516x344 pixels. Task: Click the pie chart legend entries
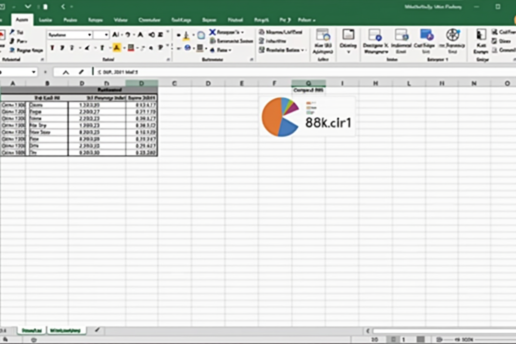click(310, 107)
